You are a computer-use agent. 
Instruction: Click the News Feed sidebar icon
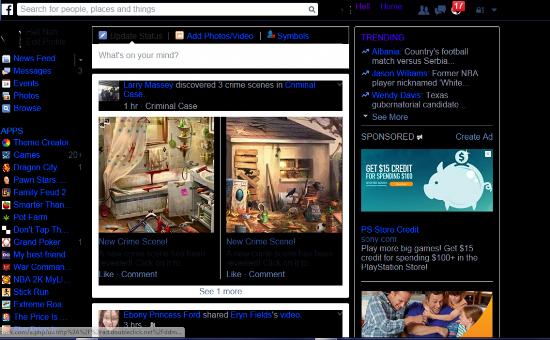click(x=6, y=59)
